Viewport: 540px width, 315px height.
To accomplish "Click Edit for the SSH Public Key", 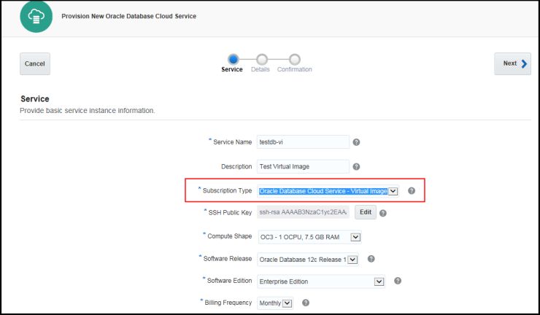I will click(365, 212).
